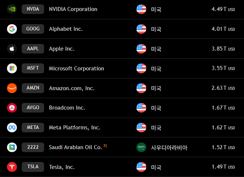
Task: Click Meta Platforms 1.62 T market cap
Action: coord(223,128)
